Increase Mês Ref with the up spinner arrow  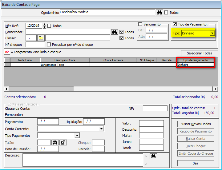(x=45, y=25)
